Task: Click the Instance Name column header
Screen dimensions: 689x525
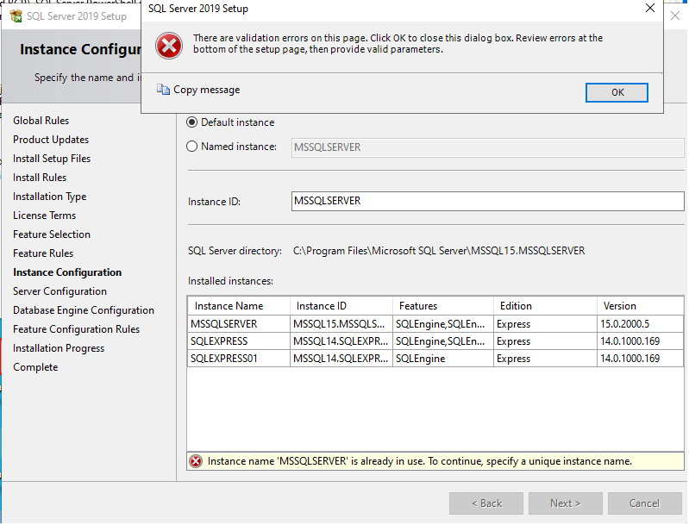Action: [239, 306]
